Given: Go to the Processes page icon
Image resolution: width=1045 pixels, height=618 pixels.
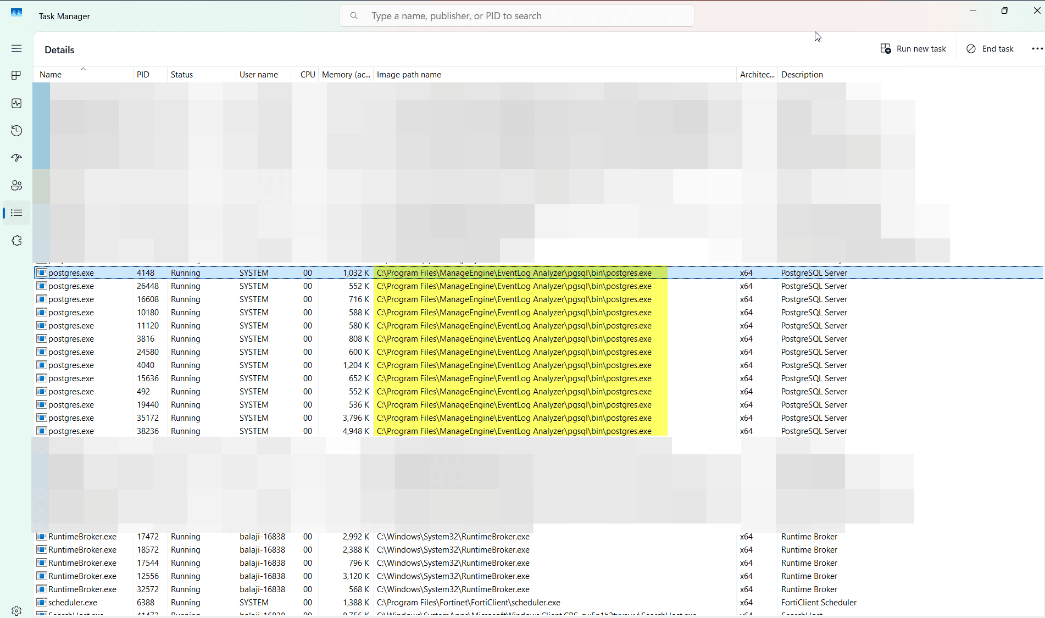Looking at the screenshot, I should pyautogui.click(x=16, y=76).
